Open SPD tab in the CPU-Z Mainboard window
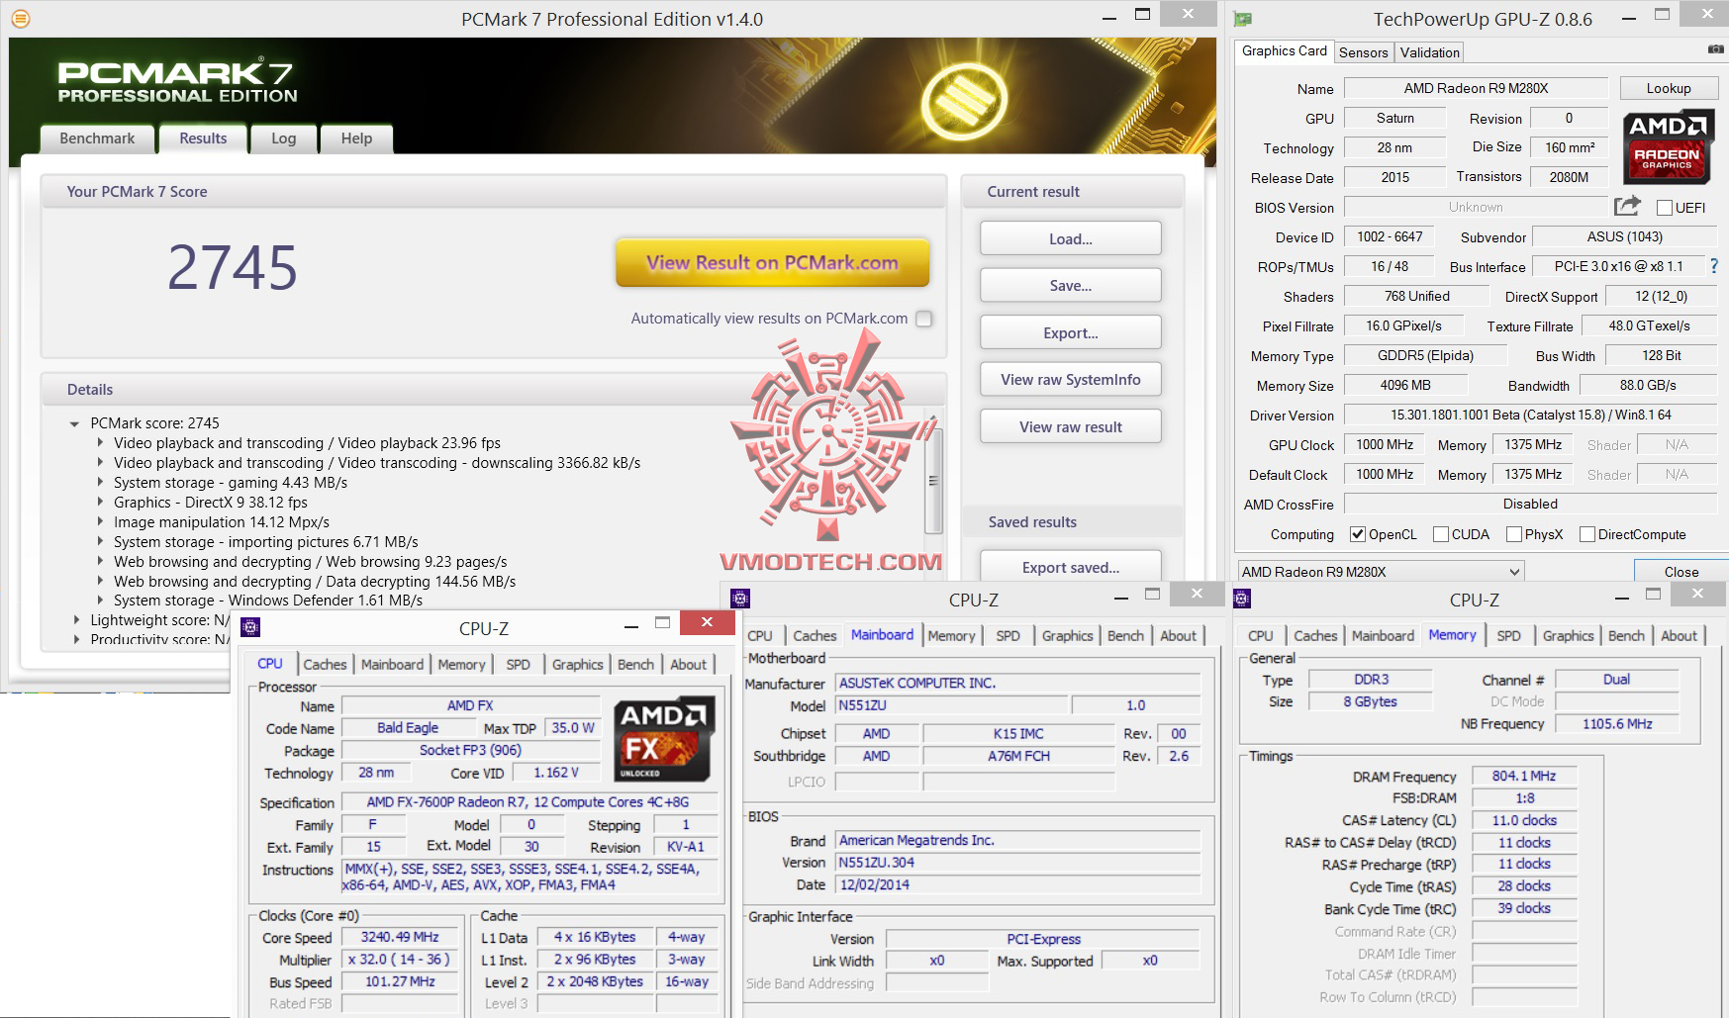Screen dimensions: 1729x1018 click(x=1008, y=636)
